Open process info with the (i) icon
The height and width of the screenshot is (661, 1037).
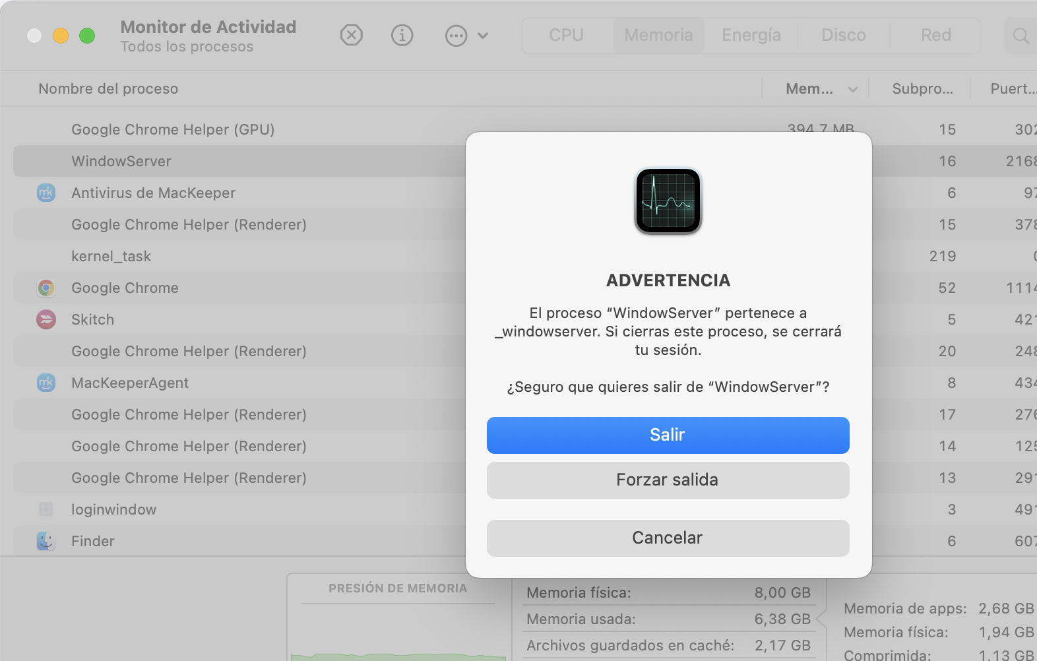pos(402,35)
